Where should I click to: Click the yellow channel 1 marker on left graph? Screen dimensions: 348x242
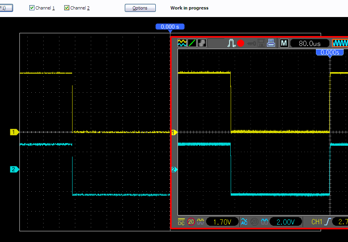click(x=14, y=132)
